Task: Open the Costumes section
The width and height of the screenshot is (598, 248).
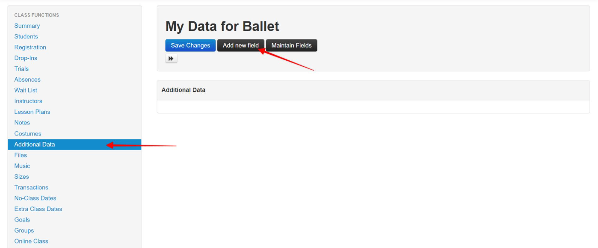Action: pyautogui.click(x=28, y=133)
